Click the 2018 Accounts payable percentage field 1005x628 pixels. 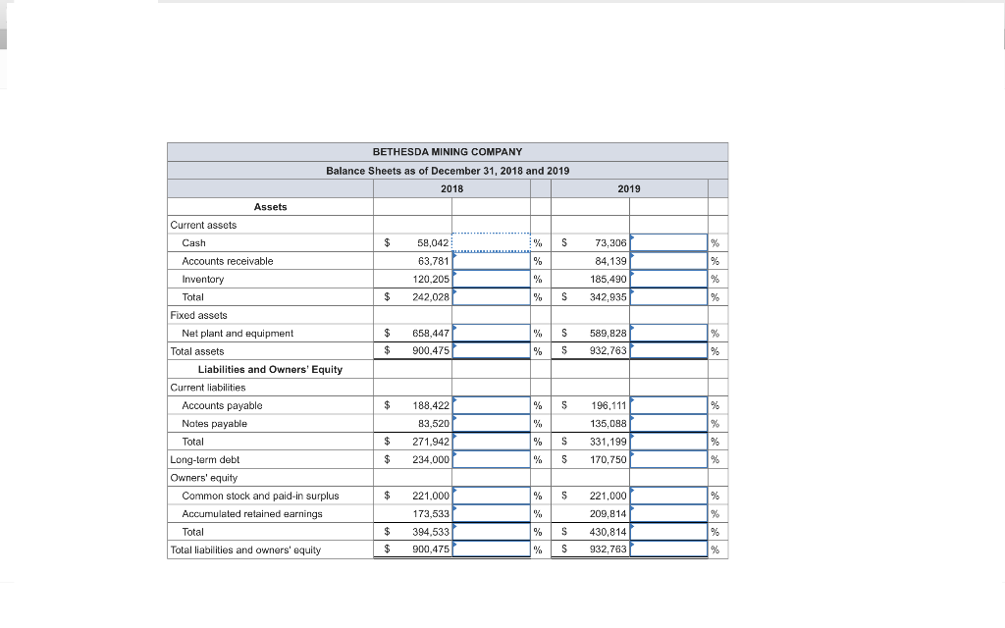492,405
